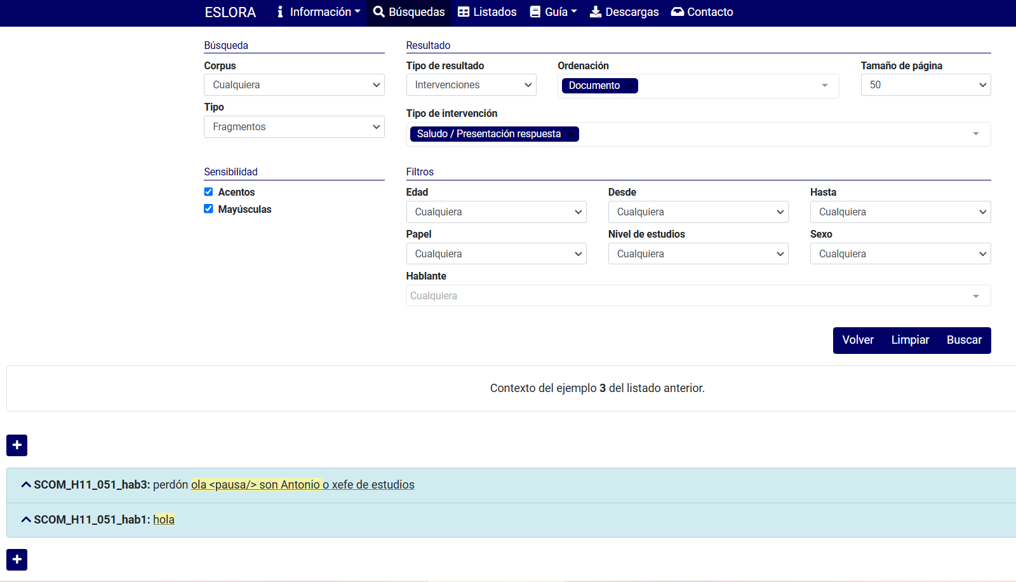1016x582 pixels.
Task: Click the upper plus icon above results
Action: click(17, 445)
